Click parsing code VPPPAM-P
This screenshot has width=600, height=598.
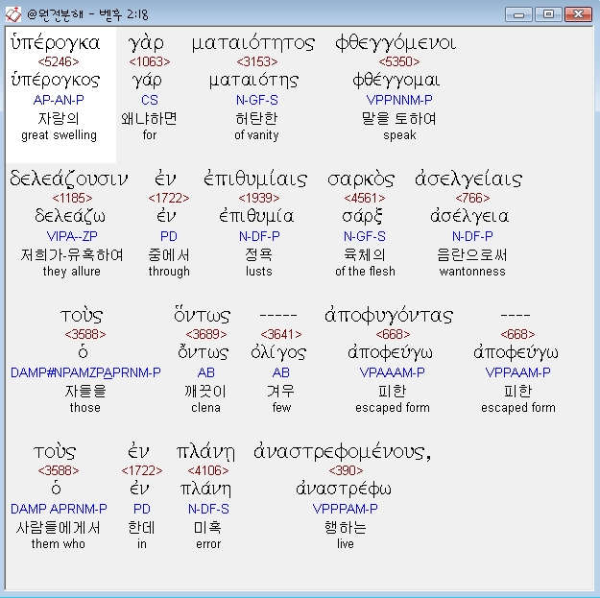coord(346,509)
